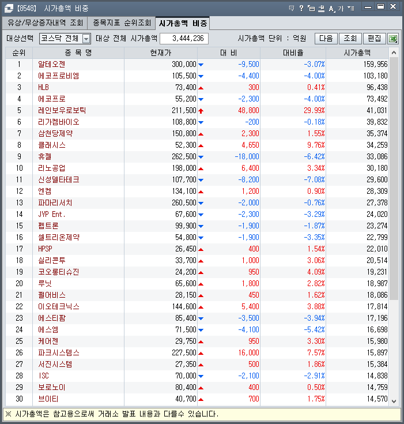Select stock 클래시스
Screen dimensions: 404x424
click(52, 145)
